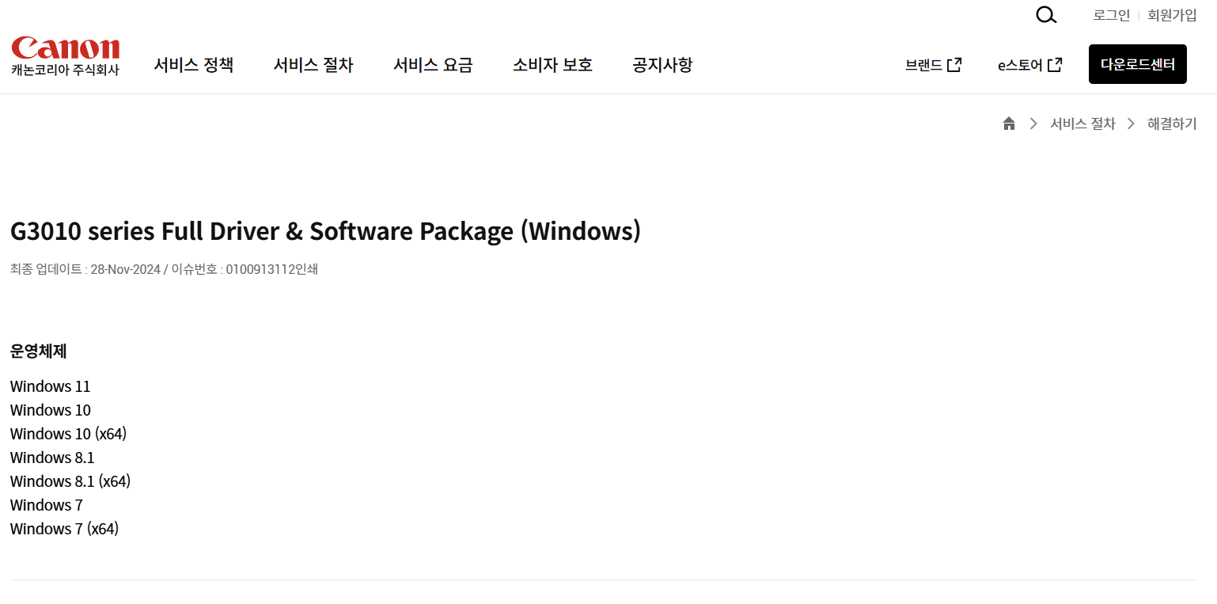Click the 인쇄 print link
The image size is (1217, 604).
pyautogui.click(x=306, y=269)
